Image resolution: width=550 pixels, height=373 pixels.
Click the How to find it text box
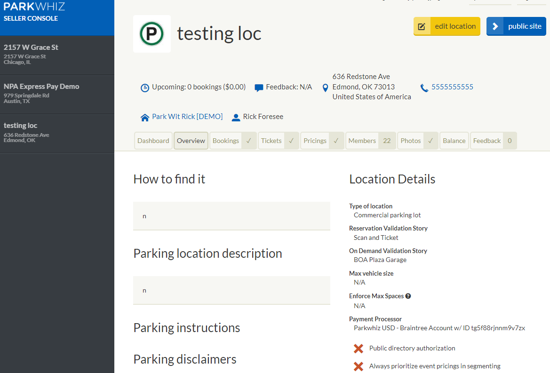pos(231,216)
